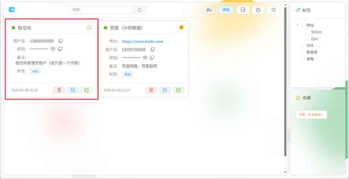The image size is (349, 179).
Task: Click the green status dot of 百度
Action: (x=105, y=28)
